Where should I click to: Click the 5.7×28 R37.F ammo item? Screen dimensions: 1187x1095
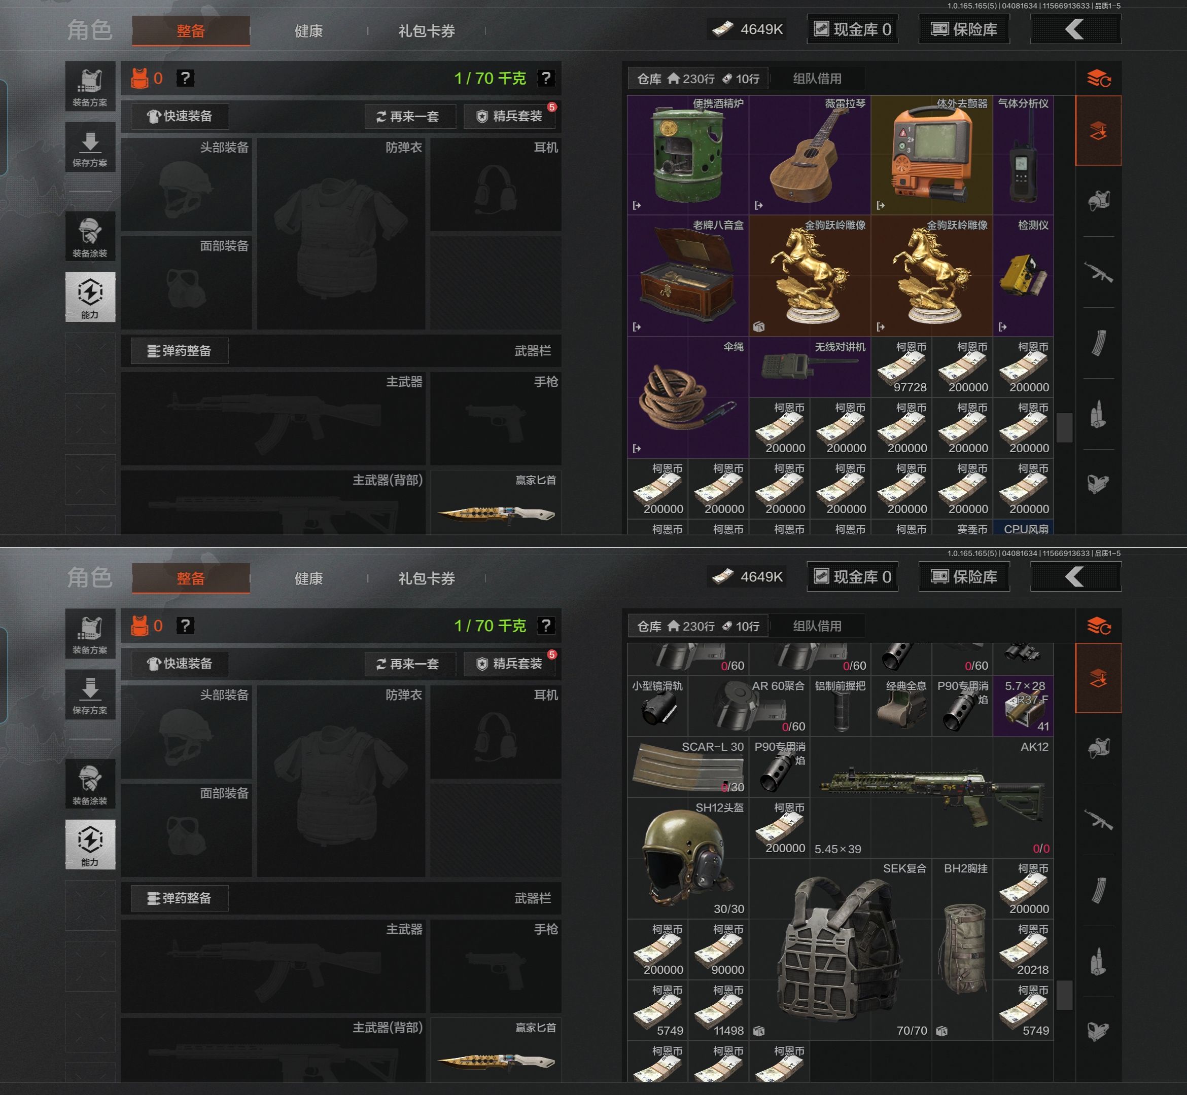[x=1023, y=706]
